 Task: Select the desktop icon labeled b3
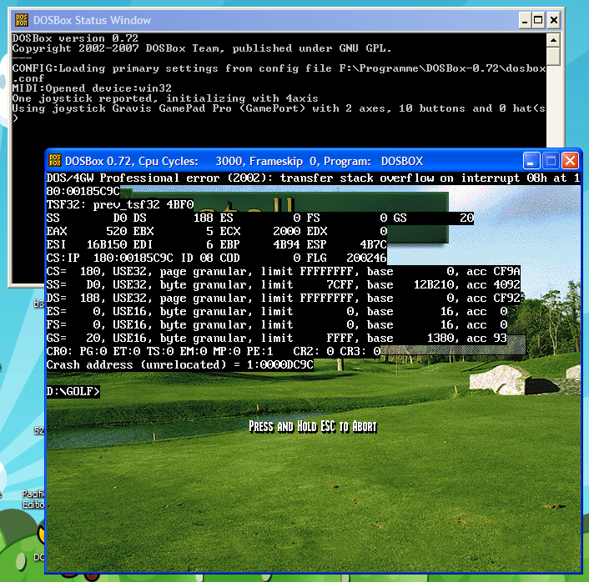click(x=37, y=304)
